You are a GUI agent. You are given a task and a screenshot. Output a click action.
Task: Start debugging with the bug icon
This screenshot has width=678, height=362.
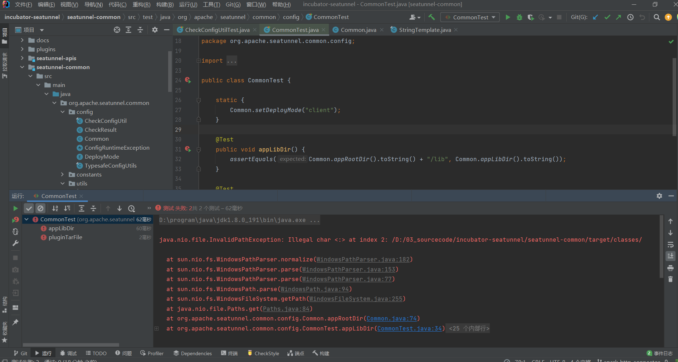pos(519,17)
